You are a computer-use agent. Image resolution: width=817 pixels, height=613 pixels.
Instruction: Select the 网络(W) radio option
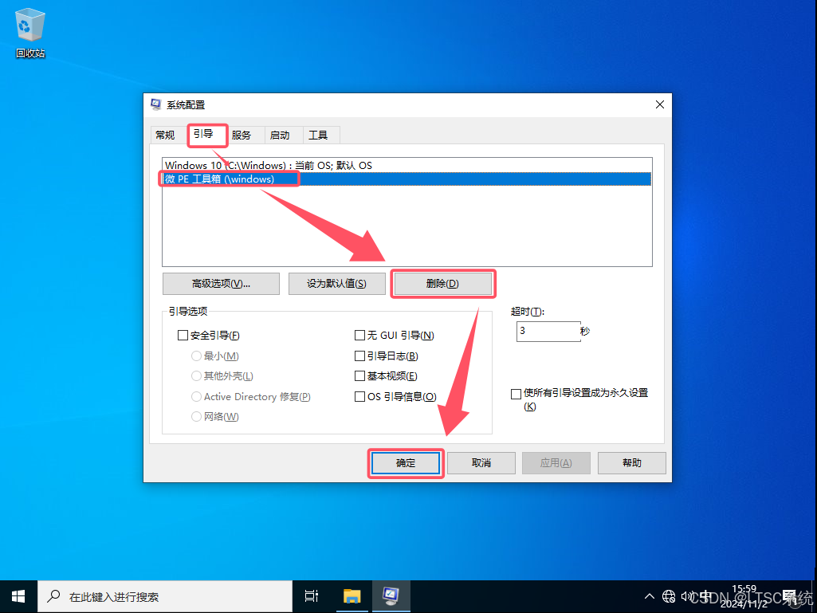(196, 416)
